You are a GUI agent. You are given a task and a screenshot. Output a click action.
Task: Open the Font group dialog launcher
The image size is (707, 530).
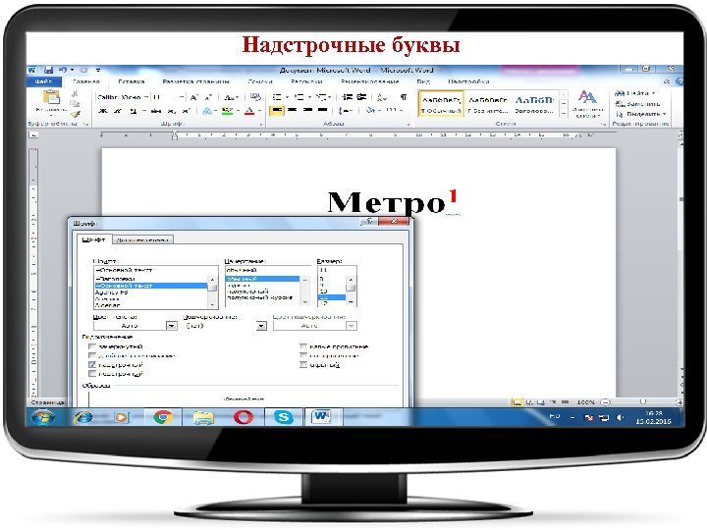260,124
